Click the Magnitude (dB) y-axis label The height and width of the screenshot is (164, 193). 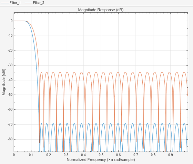(x=4, y=82)
